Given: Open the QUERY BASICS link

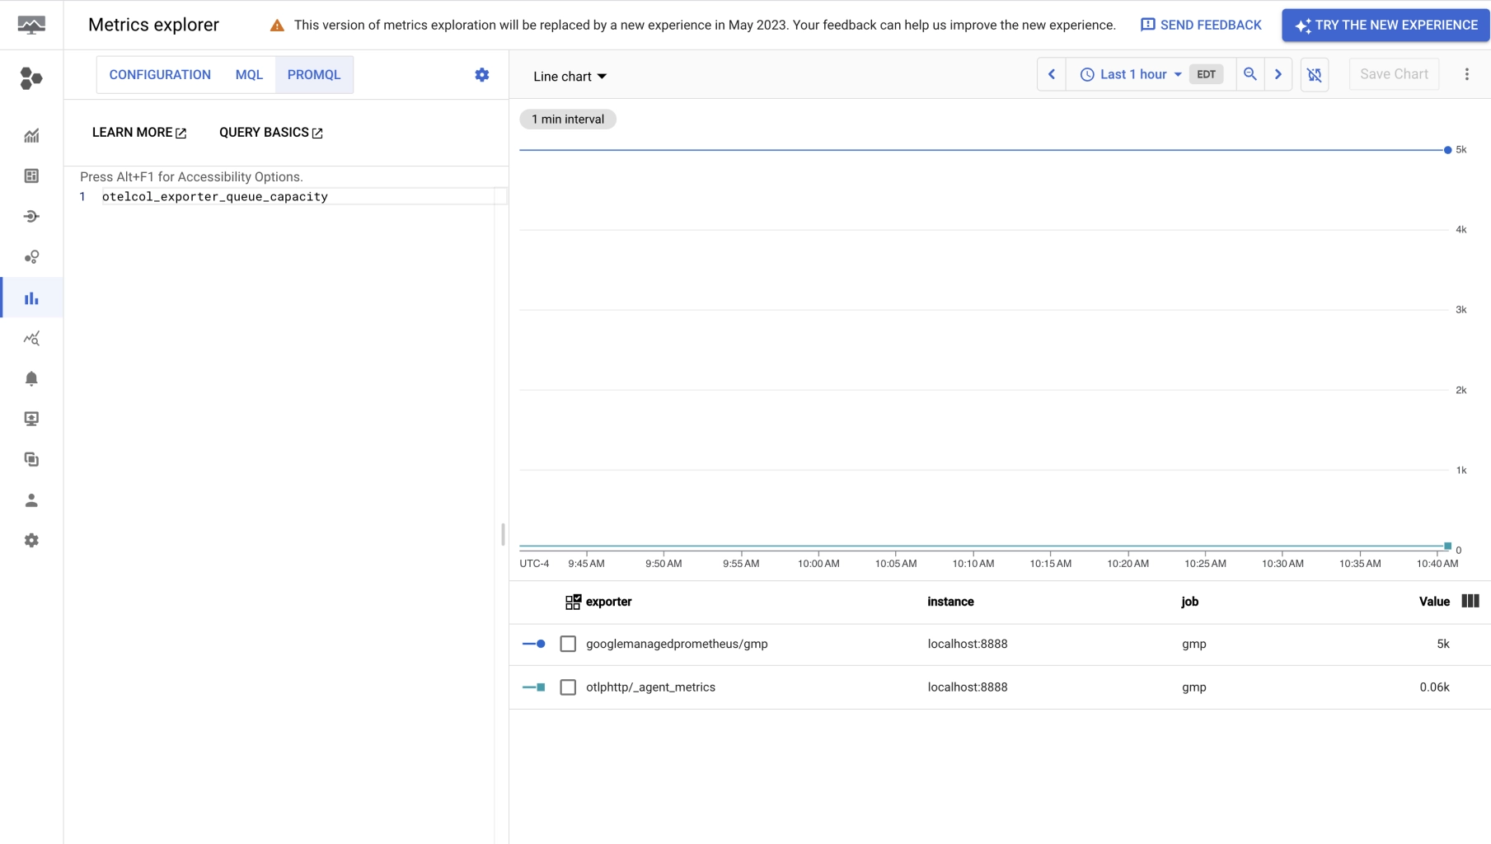Looking at the screenshot, I should click(270, 132).
